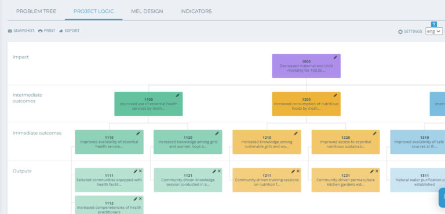Edit node 1210 with its pencil icon
Viewport: 445px width, 214px height.
tap(296, 133)
